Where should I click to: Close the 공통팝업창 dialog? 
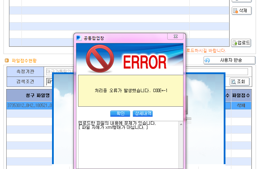click(x=176, y=36)
